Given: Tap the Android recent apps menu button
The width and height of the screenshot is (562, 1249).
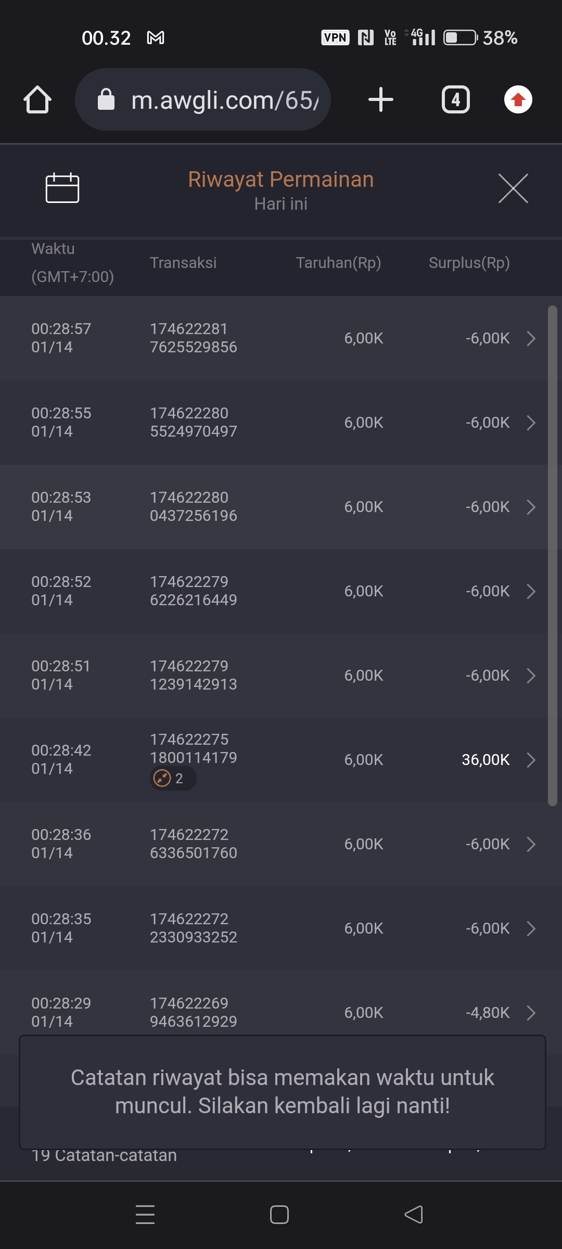Looking at the screenshot, I should (145, 1215).
